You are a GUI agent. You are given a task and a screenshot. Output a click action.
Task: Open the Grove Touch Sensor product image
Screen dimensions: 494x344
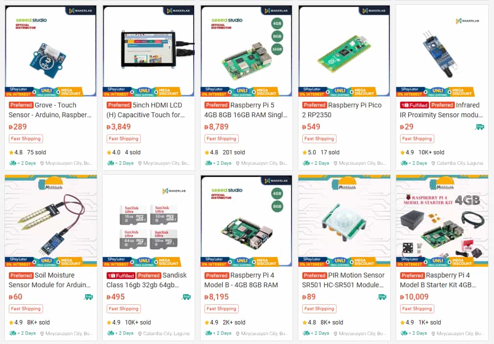tap(51, 51)
